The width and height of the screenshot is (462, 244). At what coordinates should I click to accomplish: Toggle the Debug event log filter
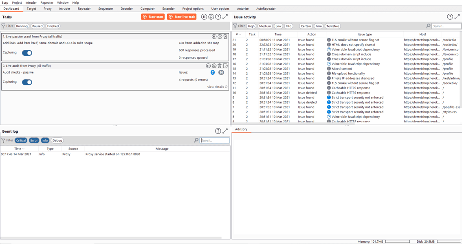[x=57, y=141]
